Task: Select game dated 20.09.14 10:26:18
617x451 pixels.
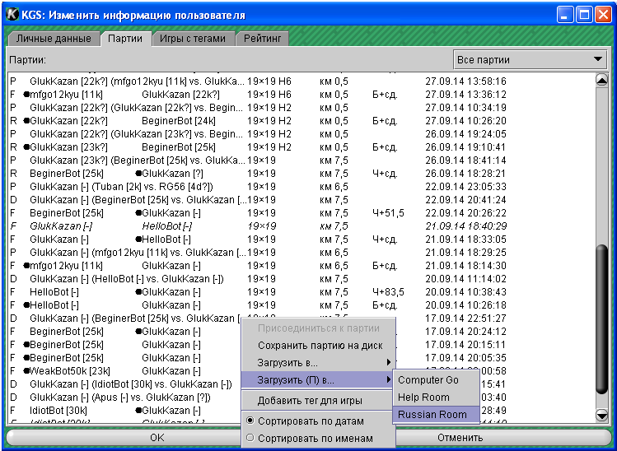Action: coord(301,305)
